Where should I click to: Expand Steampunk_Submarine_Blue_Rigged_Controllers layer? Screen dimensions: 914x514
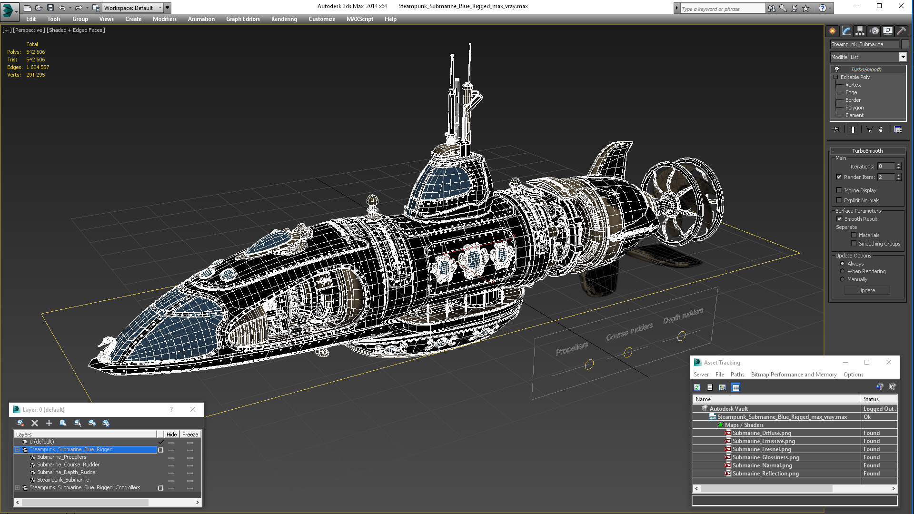18,487
